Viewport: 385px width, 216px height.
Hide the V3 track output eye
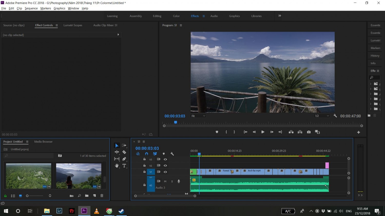tap(165, 159)
